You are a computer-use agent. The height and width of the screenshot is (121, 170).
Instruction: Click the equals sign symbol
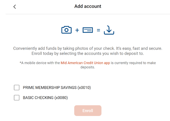98,30
